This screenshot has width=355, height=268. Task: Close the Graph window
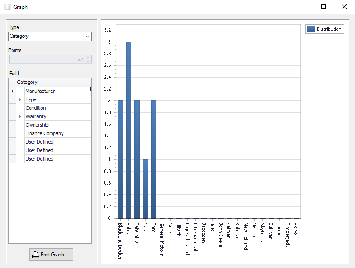pos(344,7)
